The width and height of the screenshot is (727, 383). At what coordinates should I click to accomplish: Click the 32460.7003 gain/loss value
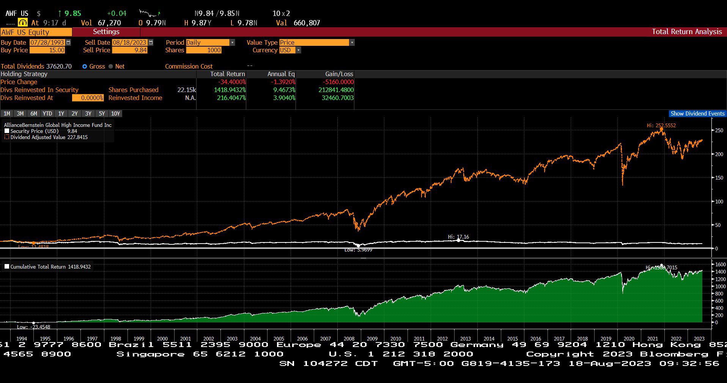[x=338, y=98]
